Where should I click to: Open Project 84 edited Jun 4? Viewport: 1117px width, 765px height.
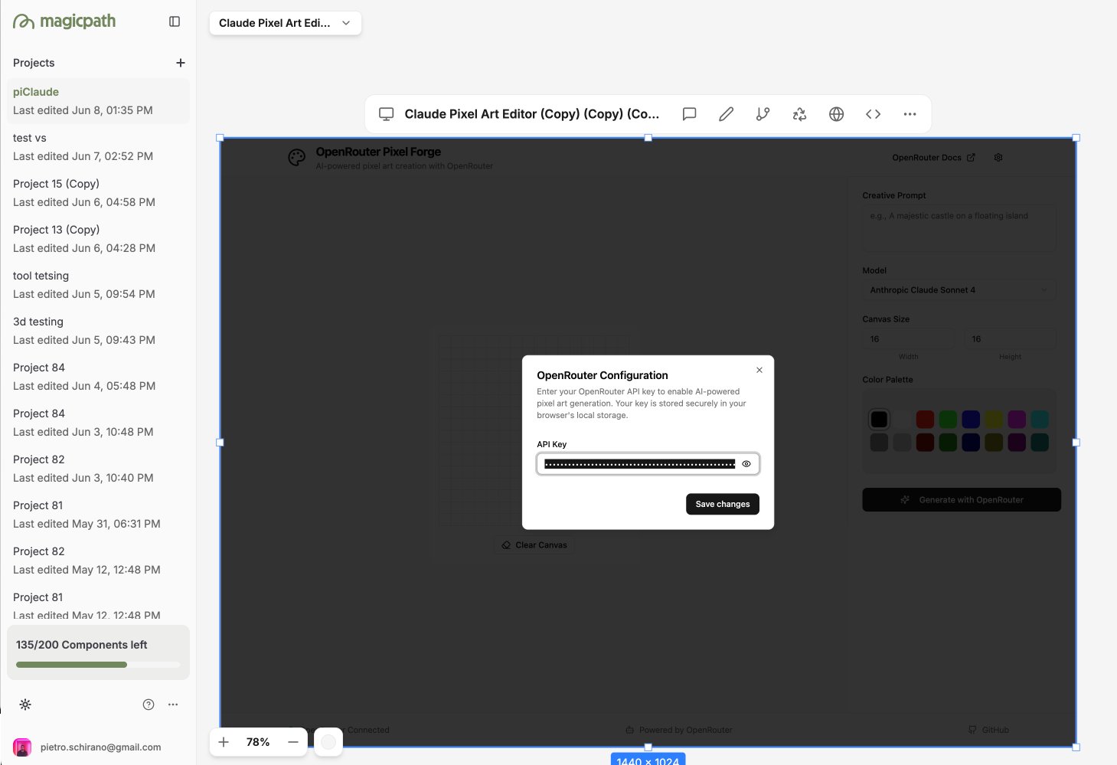pos(98,377)
